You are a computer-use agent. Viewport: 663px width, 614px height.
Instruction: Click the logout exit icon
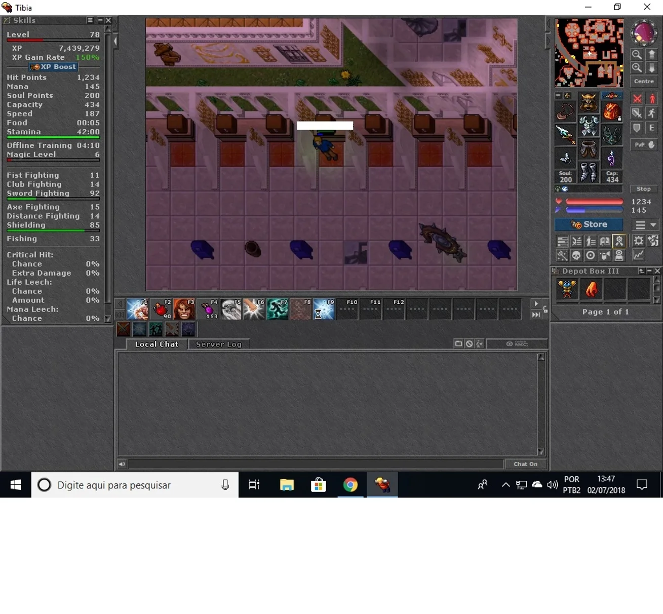click(653, 241)
